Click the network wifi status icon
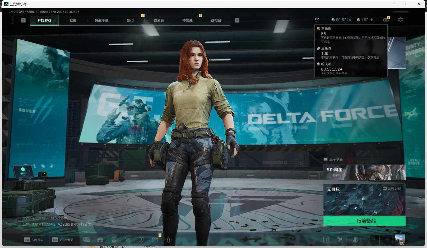The height and width of the screenshot is (248, 427). point(317,20)
